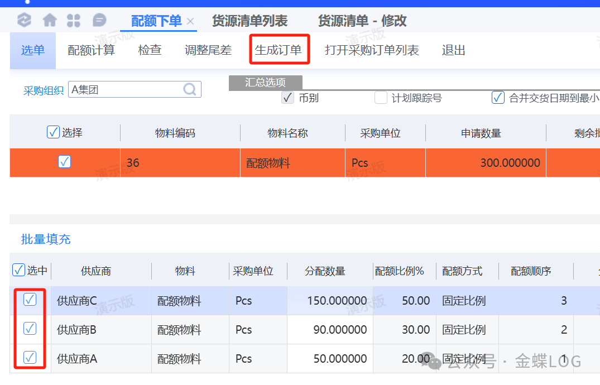600x385 pixels.
Task: Click the 调整尾差 toolbar button
Action: 208,50
